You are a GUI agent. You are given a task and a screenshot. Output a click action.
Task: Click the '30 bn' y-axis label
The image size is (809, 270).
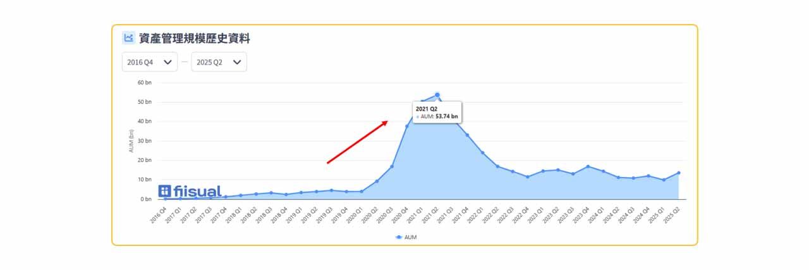coord(145,141)
